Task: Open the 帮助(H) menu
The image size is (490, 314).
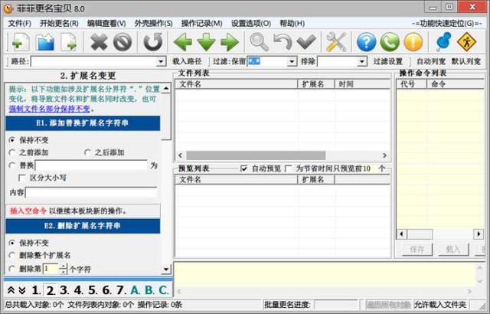Action: click(292, 24)
